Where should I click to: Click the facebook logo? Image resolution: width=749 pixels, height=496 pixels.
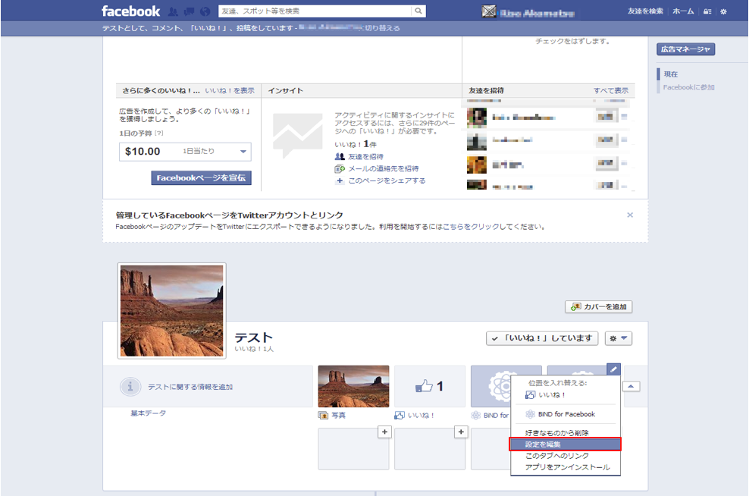coord(130,11)
